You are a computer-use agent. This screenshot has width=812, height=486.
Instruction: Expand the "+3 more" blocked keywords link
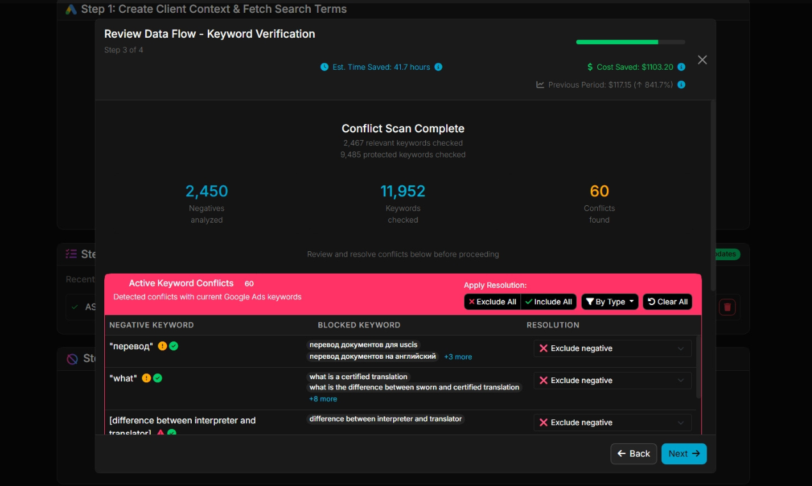(458, 357)
